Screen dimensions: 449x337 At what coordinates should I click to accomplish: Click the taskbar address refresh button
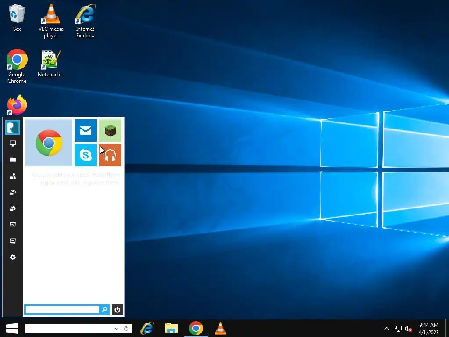(126, 328)
